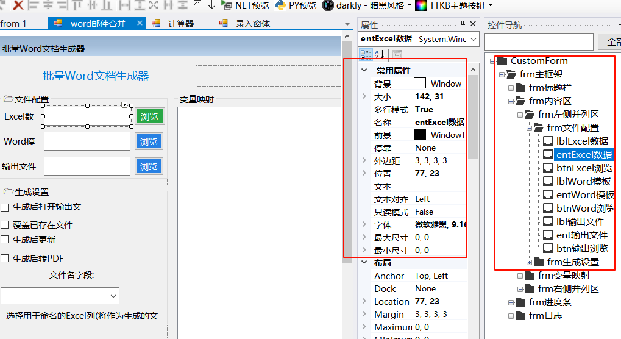Pin the 属性 panel with the pushpin icon
Image resolution: width=621 pixels, height=339 pixels.
[x=463, y=24]
